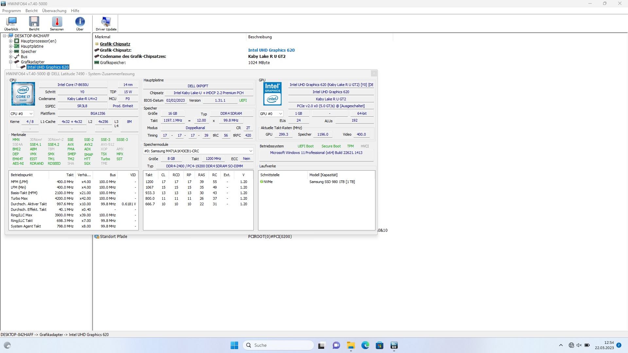Close the System-Zusammenfassung window
Image resolution: width=628 pixels, height=353 pixels.
(374, 74)
